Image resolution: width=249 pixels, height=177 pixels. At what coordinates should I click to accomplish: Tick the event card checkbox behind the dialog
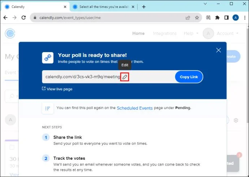coord(12,147)
